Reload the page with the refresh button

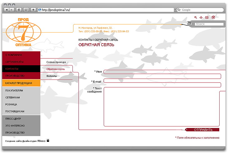coord(19,10)
